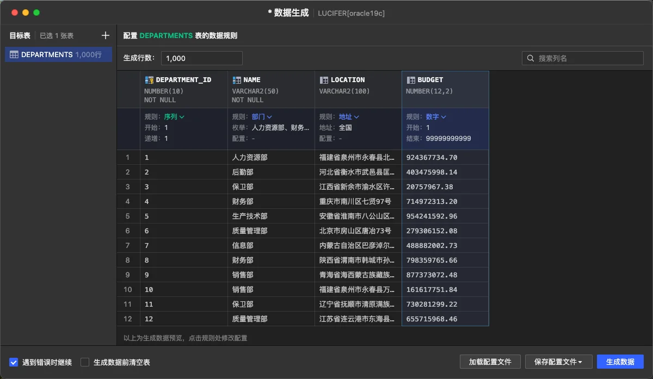Click the LOCATION column icon
This screenshot has width=653, height=379.
(x=324, y=80)
